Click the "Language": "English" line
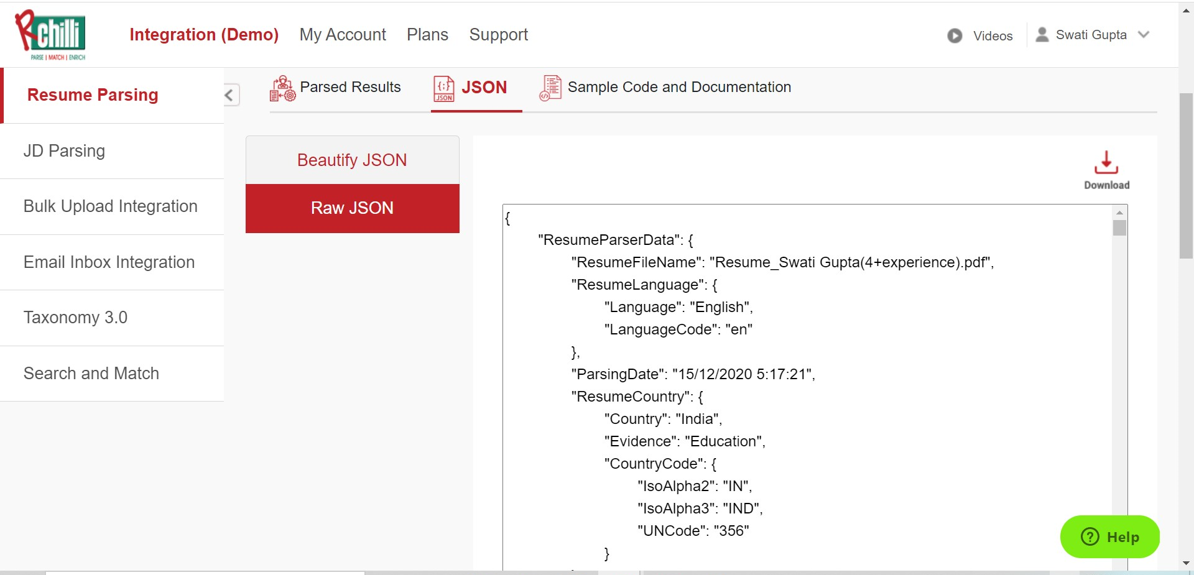The width and height of the screenshot is (1194, 575). tap(678, 307)
